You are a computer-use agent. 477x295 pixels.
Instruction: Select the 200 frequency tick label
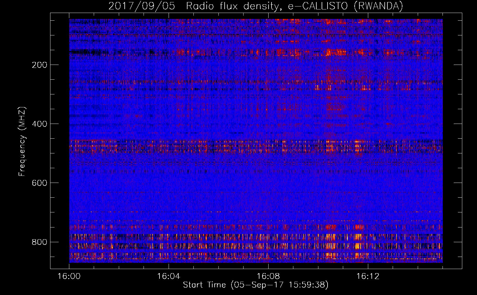tap(40, 65)
